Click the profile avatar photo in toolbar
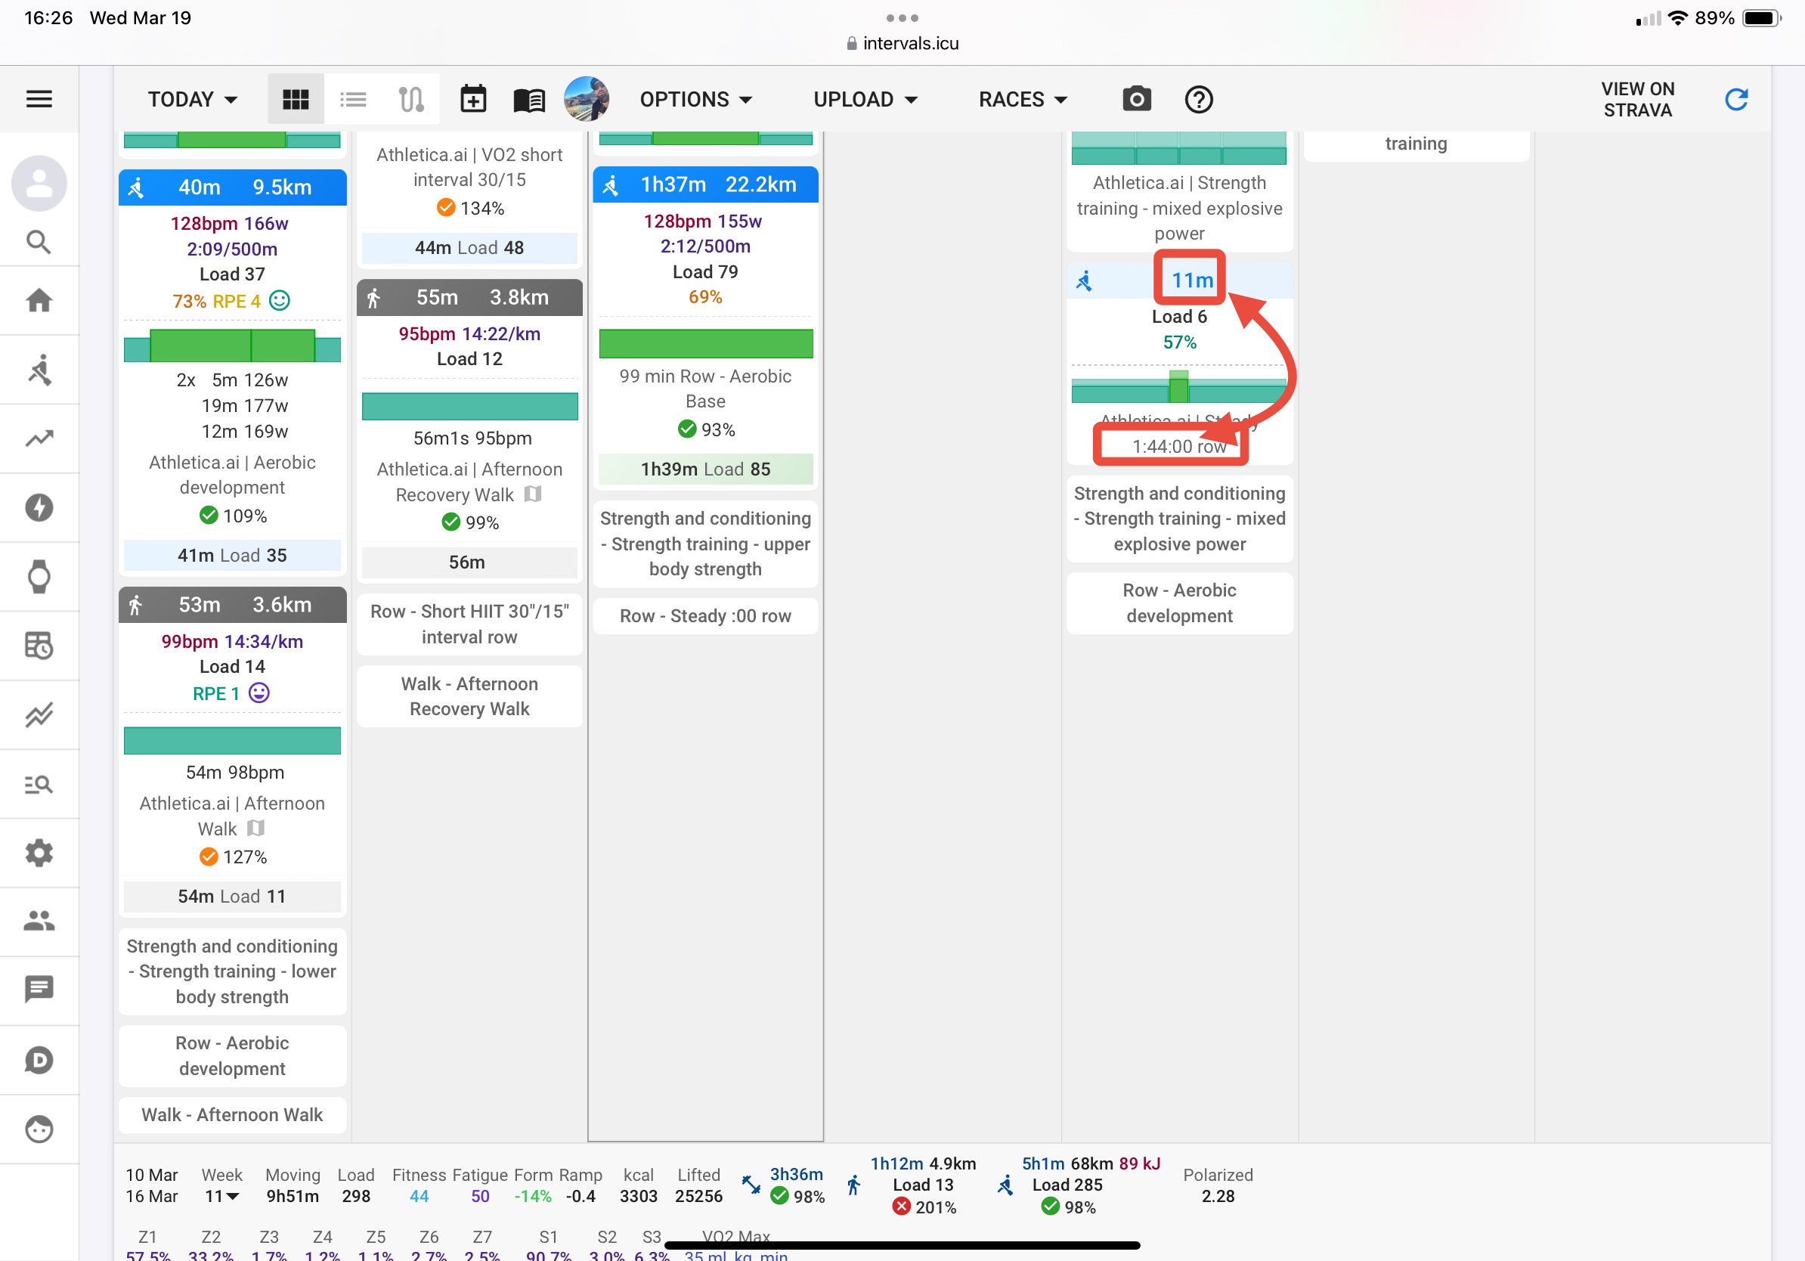Screen dimensions: 1805x1261 [x=586, y=99]
